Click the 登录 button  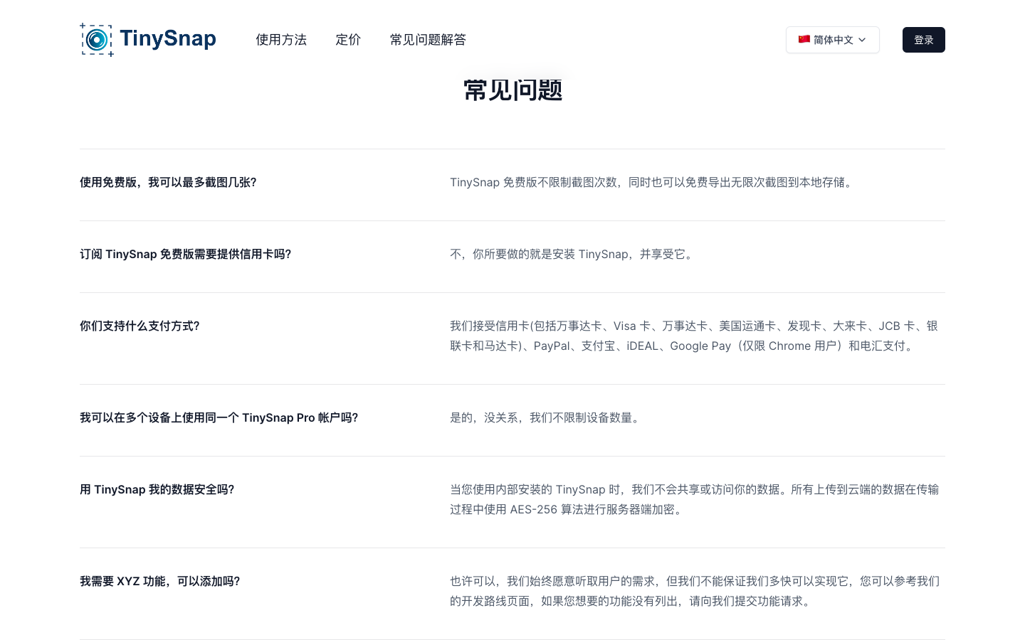[x=923, y=40]
